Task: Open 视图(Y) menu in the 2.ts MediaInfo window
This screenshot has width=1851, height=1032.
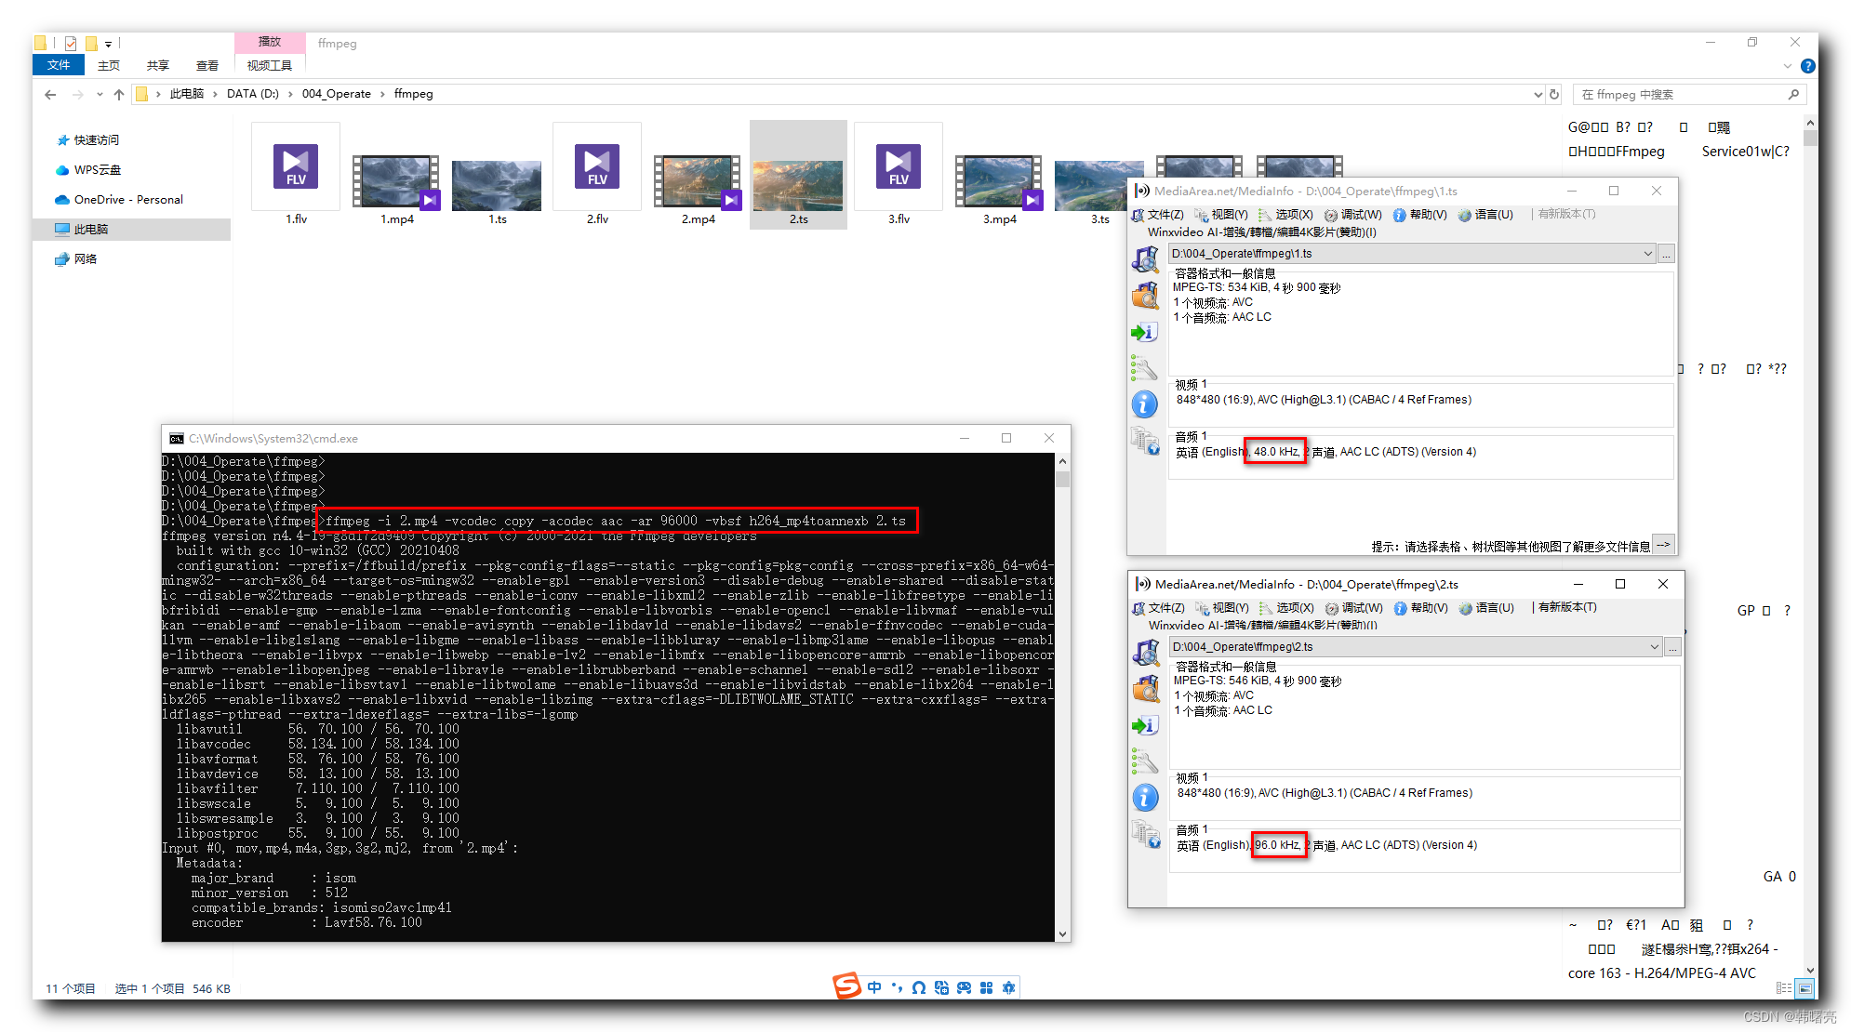Action: click(x=1222, y=608)
